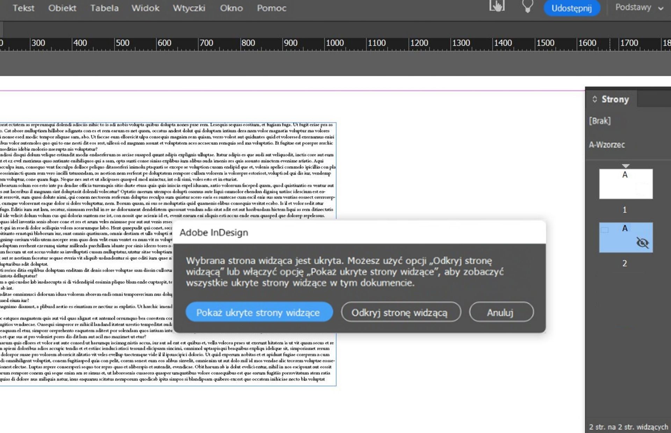Open the Tekst menu
Viewport: 671px width, 433px height.
coord(23,8)
